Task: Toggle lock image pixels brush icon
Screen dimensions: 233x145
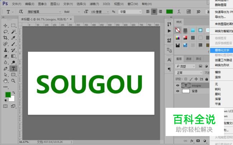Action: coord(191,79)
